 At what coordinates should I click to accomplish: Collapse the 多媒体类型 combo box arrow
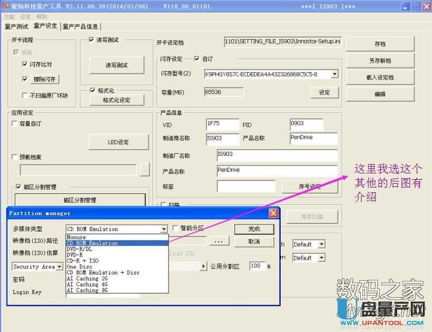164,229
